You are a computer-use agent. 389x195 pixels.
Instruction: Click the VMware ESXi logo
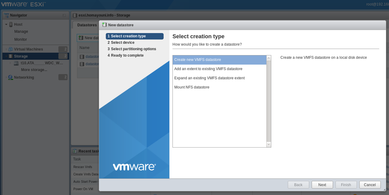[23, 4]
